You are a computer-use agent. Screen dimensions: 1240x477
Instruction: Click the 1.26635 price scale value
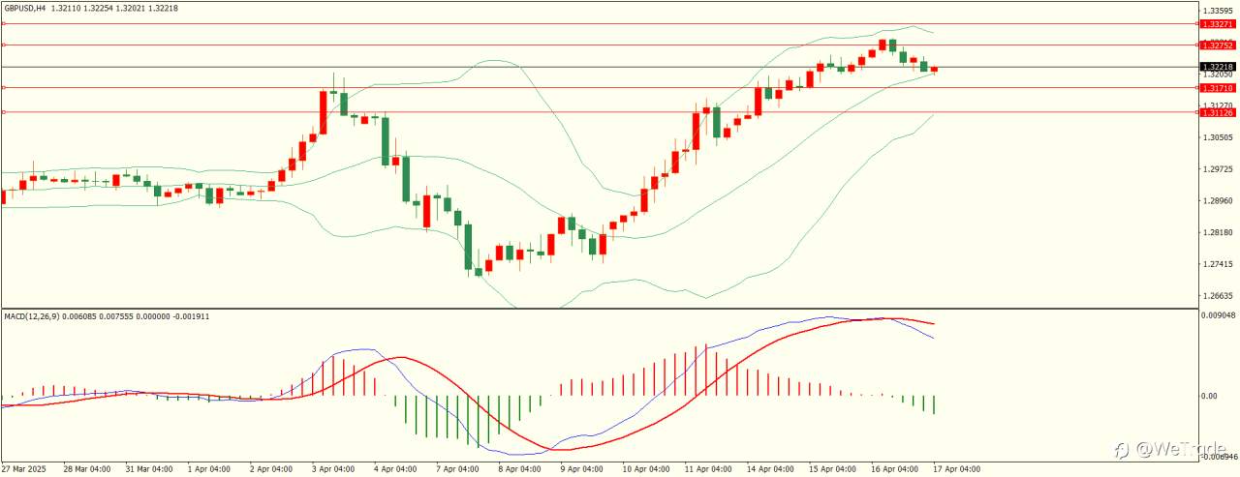tap(1220, 296)
